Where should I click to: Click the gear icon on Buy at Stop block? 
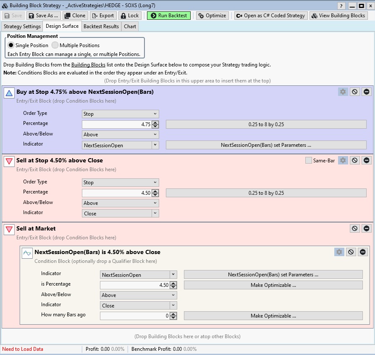pos(343,92)
